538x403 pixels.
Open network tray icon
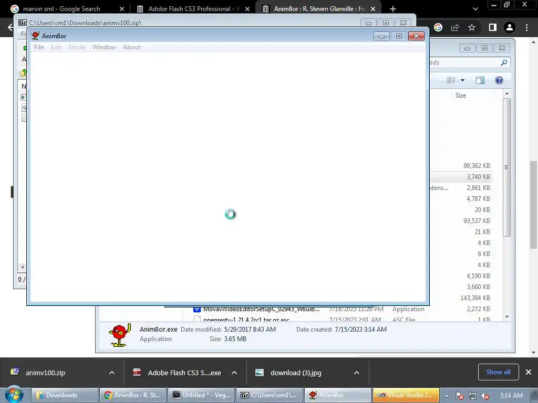[x=472, y=396]
